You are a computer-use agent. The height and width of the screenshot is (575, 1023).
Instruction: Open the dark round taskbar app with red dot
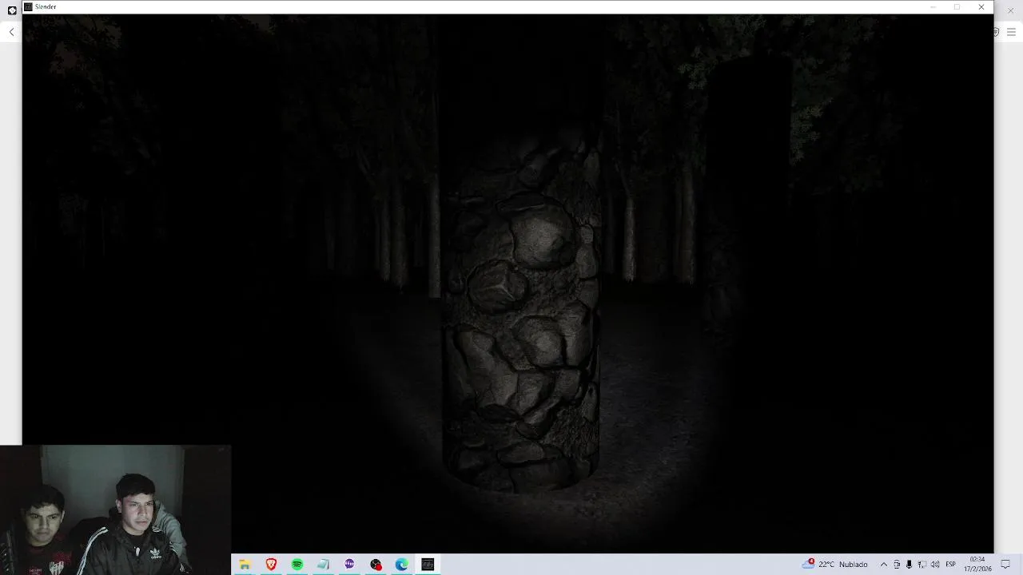[x=376, y=565]
